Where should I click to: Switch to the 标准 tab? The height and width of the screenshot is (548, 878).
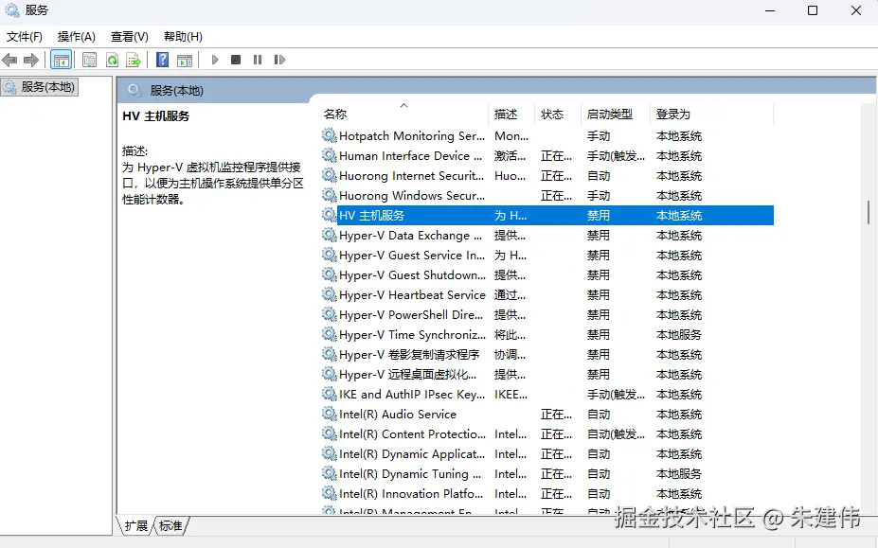pos(170,525)
